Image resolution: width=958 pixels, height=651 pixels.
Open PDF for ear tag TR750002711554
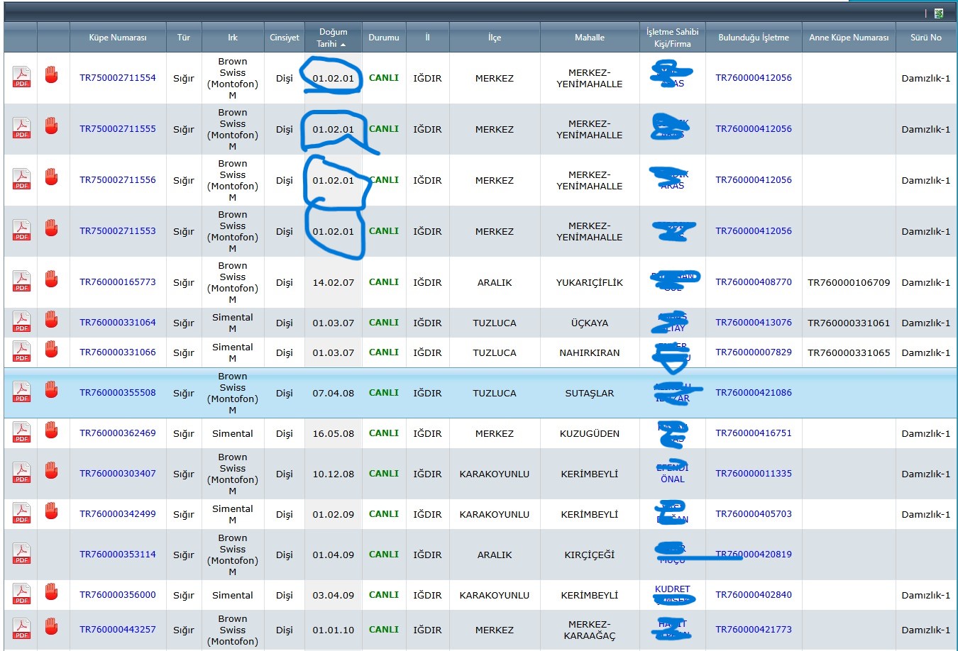pyautogui.click(x=22, y=77)
